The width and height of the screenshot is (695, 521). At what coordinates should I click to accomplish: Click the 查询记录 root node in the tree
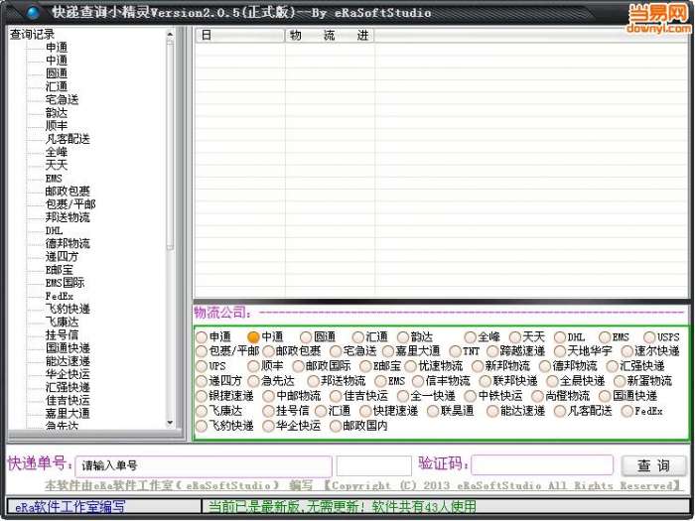coord(32,34)
